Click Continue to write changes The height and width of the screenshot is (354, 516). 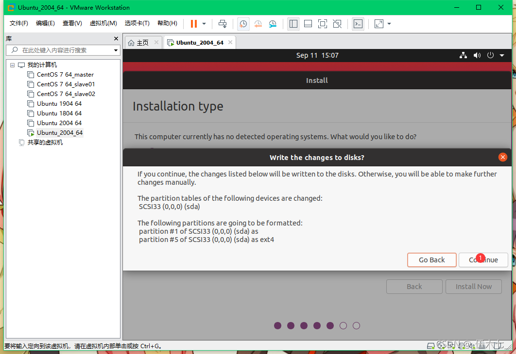[x=483, y=260]
